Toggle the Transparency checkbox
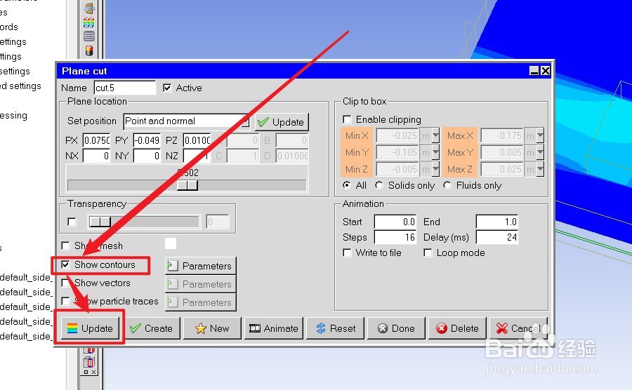This screenshot has height=390, width=632. [72, 222]
